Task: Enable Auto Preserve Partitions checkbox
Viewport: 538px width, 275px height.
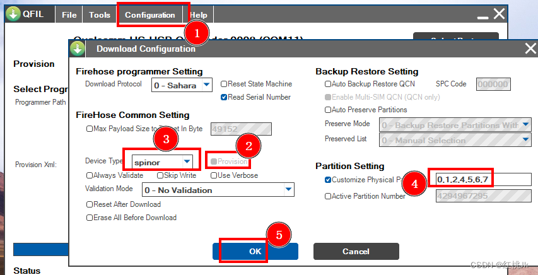Action: click(x=328, y=110)
